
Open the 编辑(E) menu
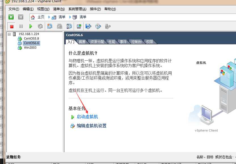coord(28,9)
